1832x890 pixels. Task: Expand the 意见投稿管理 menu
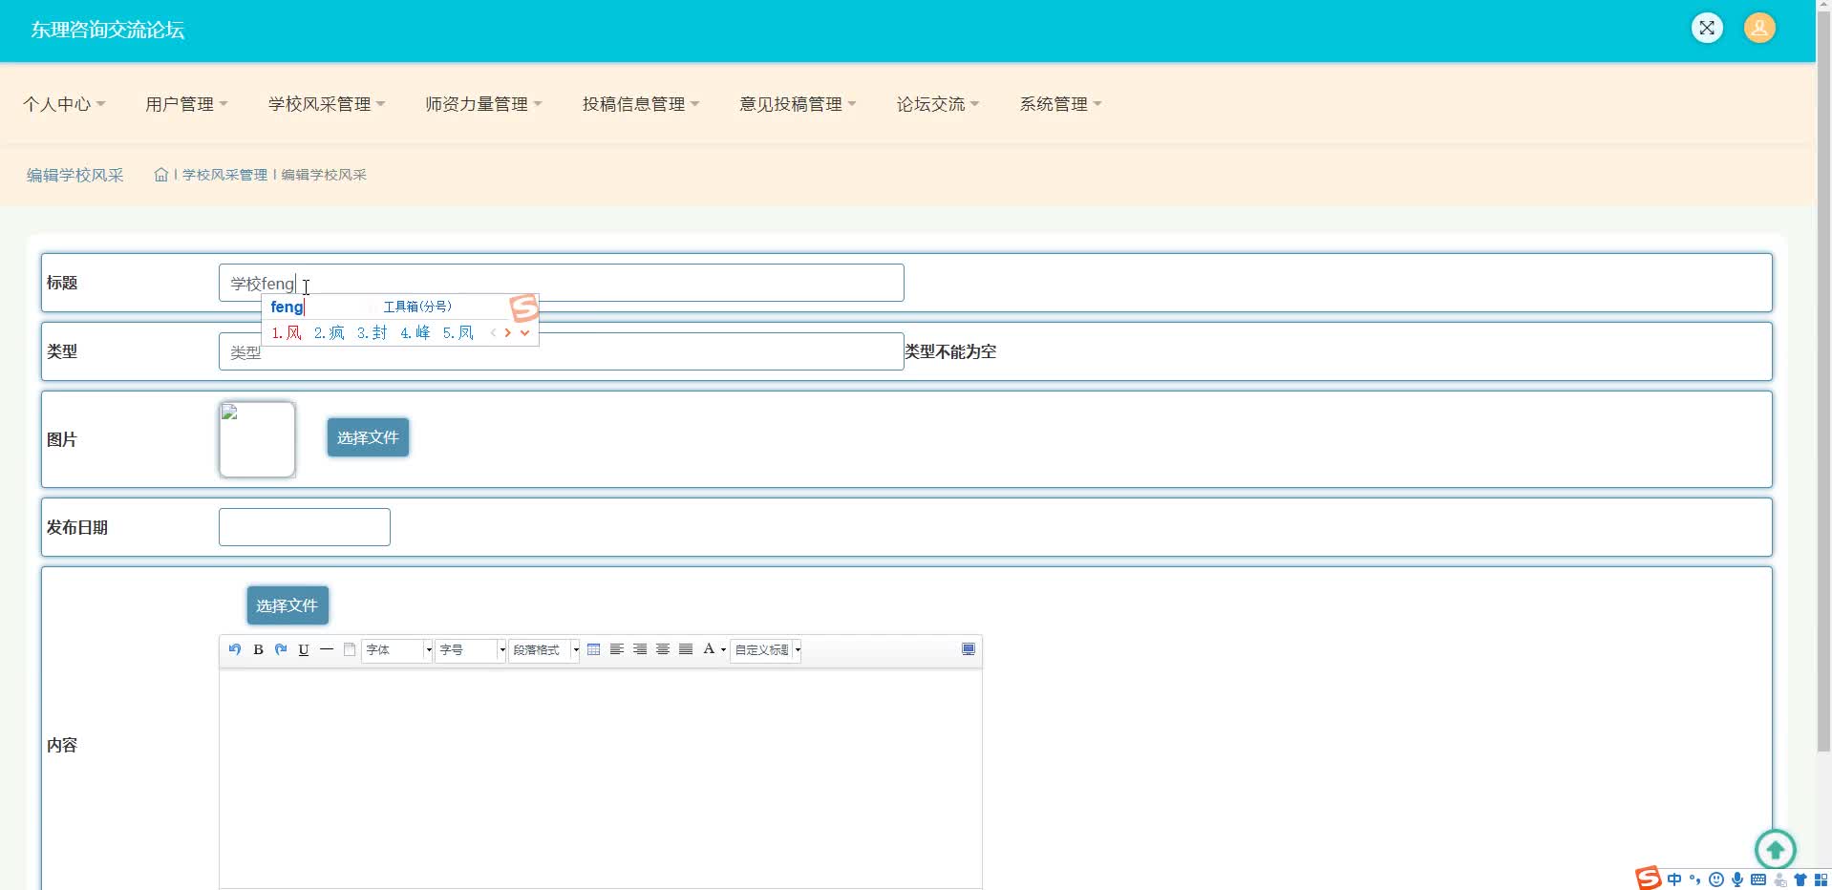[x=798, y=104]
